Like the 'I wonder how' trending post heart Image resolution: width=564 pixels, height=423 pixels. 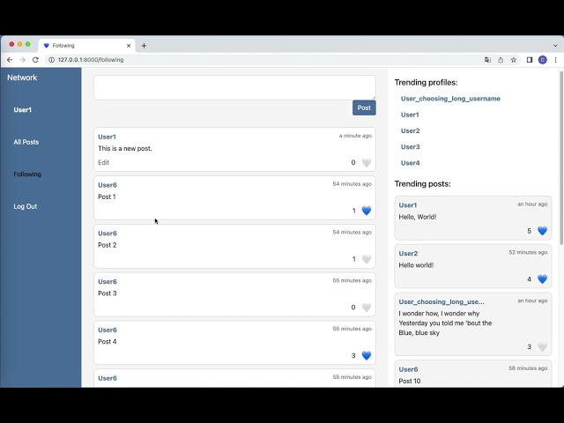click(x=542, y=346)
